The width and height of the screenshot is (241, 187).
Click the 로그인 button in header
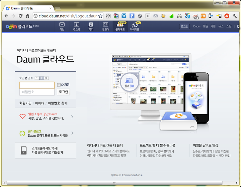click(x=184, y=26)
